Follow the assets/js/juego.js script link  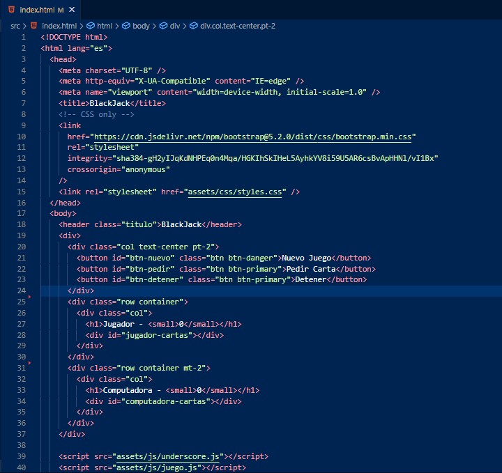point(157,467)
